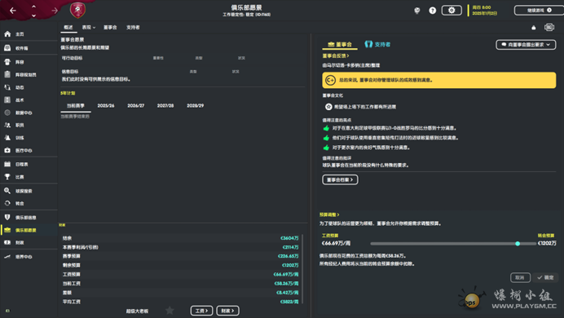Viewport: 564px width, 318px height.
Task: Select the 2027/28 season tab
Action: [165, 106]
